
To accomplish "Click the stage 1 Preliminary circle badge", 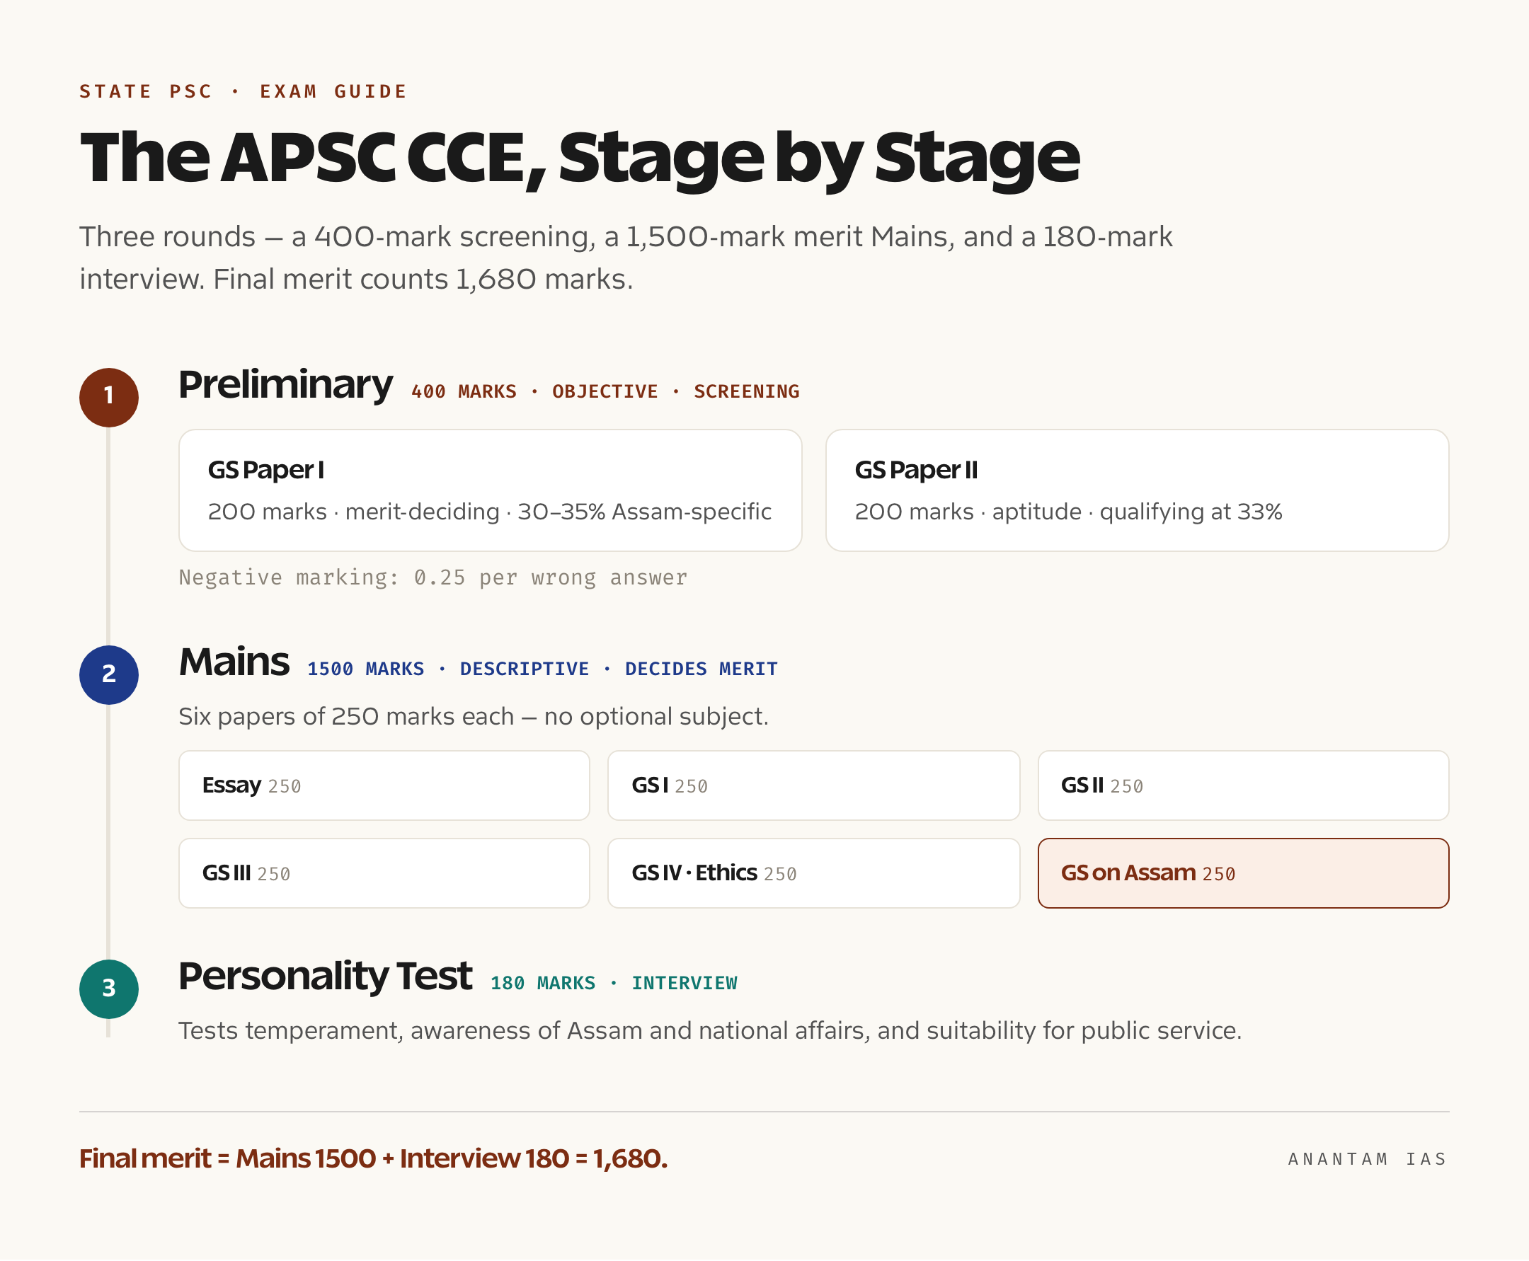I will point(109,397).
